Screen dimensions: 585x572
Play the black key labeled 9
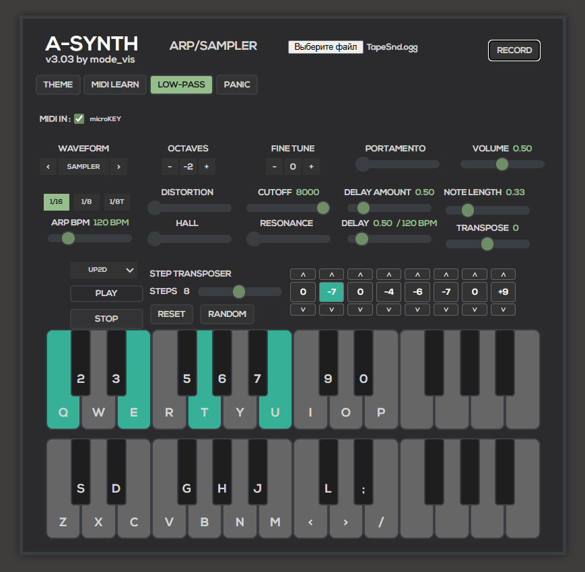tap(328, 363)
